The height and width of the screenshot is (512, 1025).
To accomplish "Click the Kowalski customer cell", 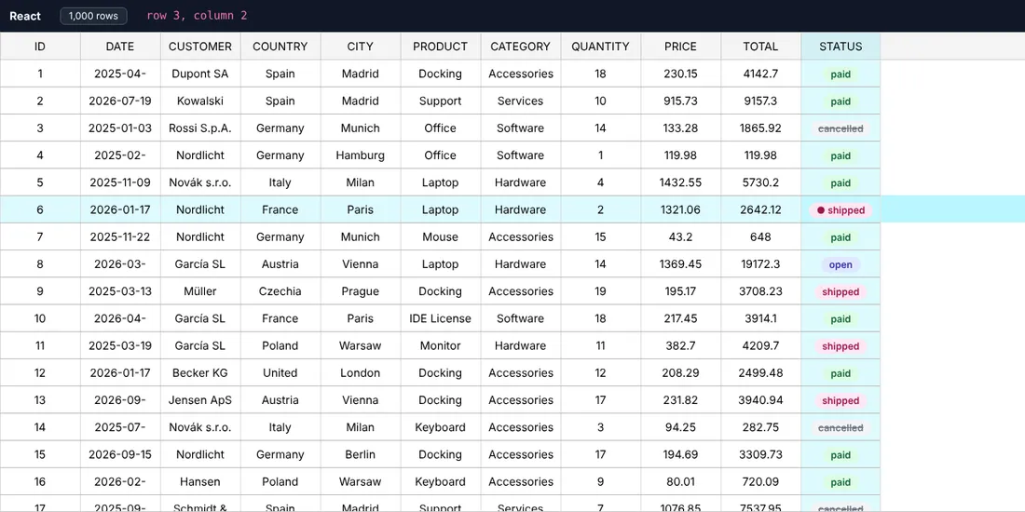I will click(x=200, y=101).
